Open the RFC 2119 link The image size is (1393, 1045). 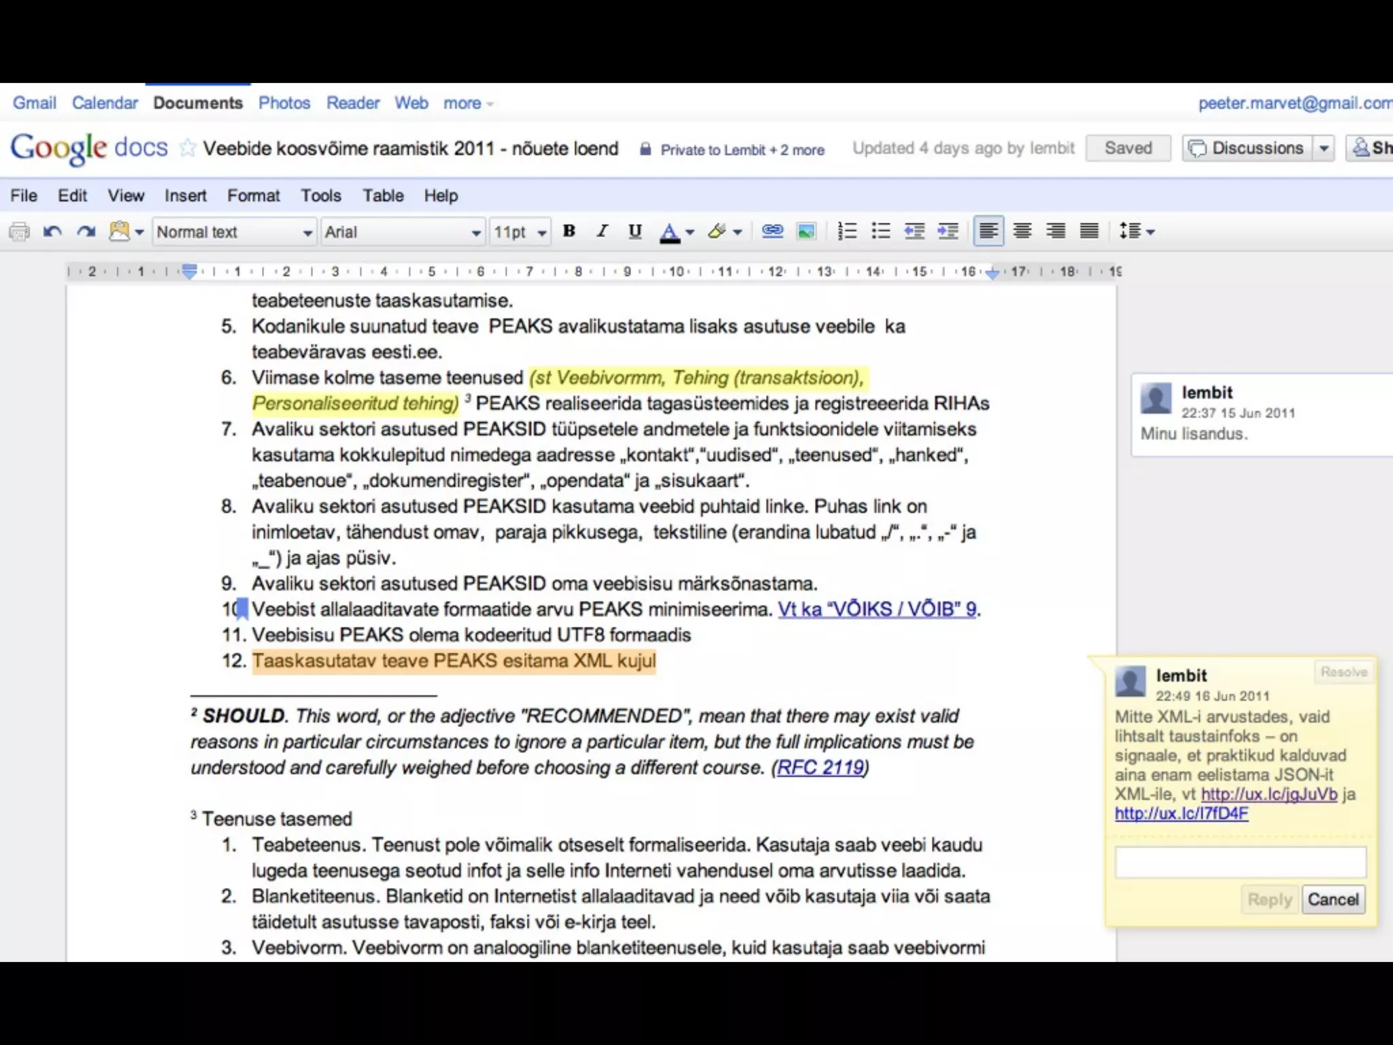(820, 767)
